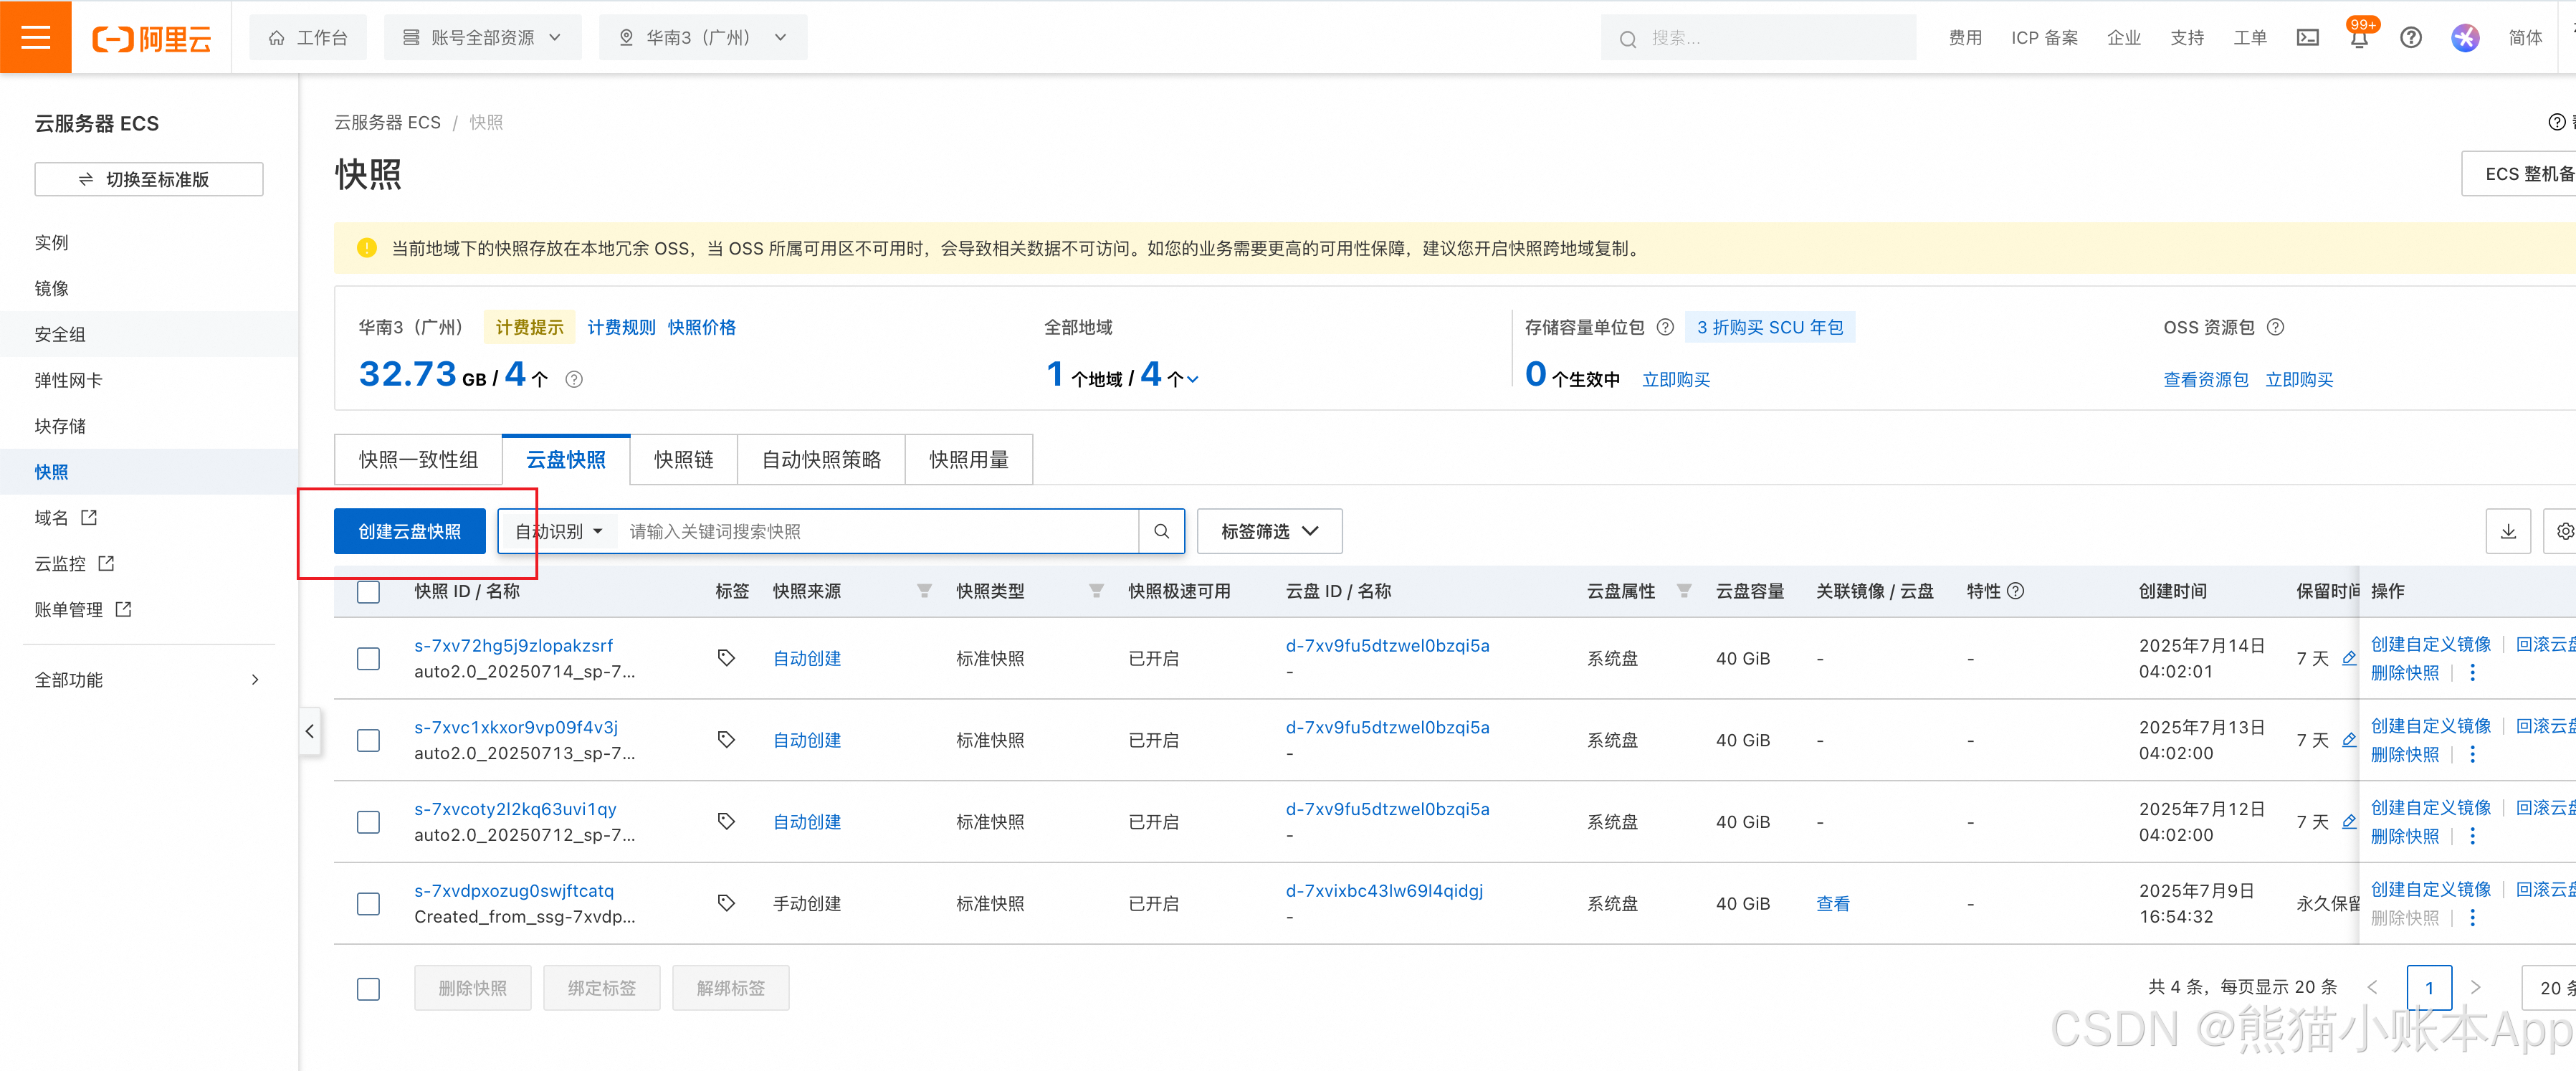Image resolution: width=2576 pixels, height=1071 pixels.
Task: Open the orange hamburger main menu
Action: [x=36, y=37]
